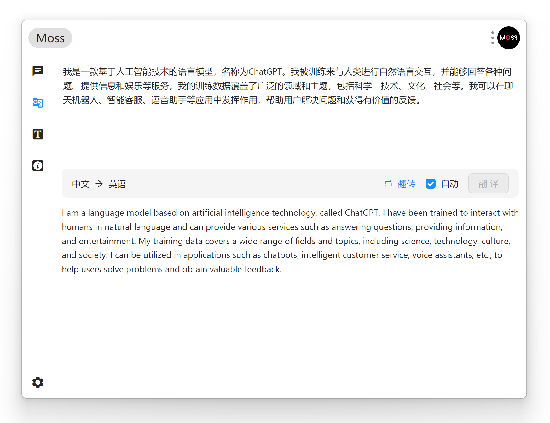Open the chat panel icon in sidebar
The width and height of the screenshot is (550, 423).
(38, 71)
